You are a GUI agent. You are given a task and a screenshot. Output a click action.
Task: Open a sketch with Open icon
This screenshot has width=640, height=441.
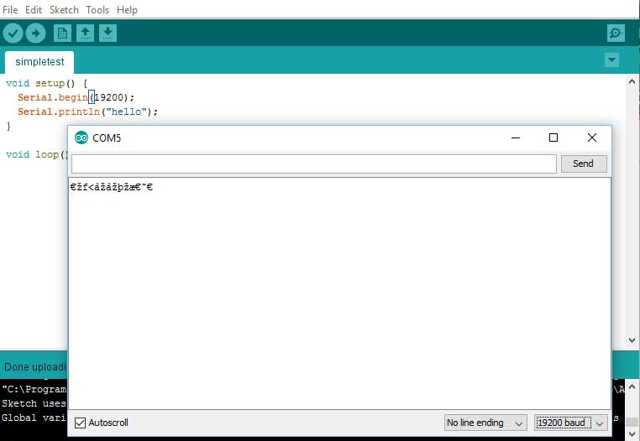pos(85,33)
